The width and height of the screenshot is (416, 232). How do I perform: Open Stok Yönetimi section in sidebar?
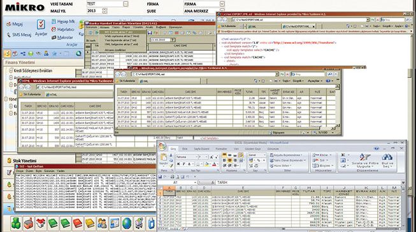coord(25,161)
